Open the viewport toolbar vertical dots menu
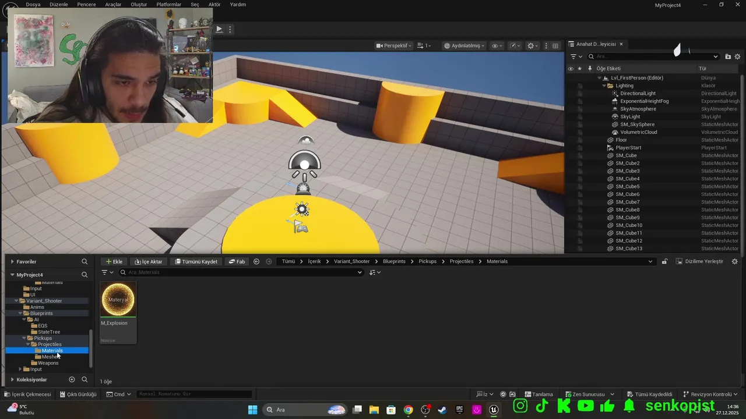 (546, 45)
